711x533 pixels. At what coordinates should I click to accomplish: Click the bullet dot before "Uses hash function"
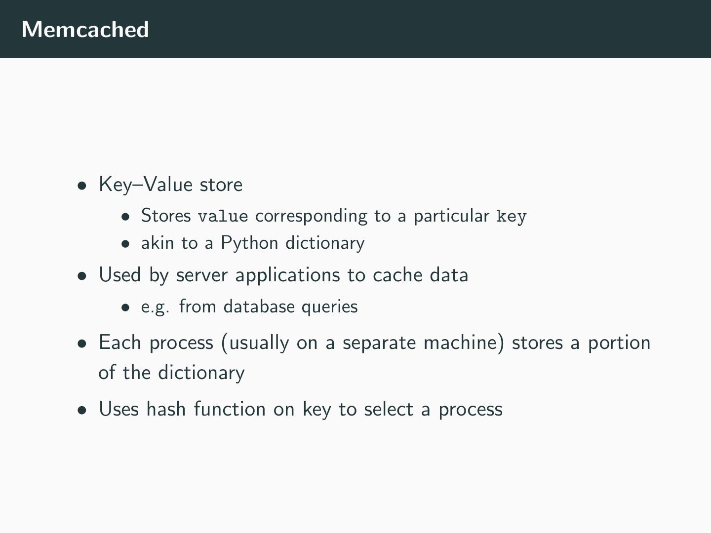pyautogui.click(x=81, y=411)
